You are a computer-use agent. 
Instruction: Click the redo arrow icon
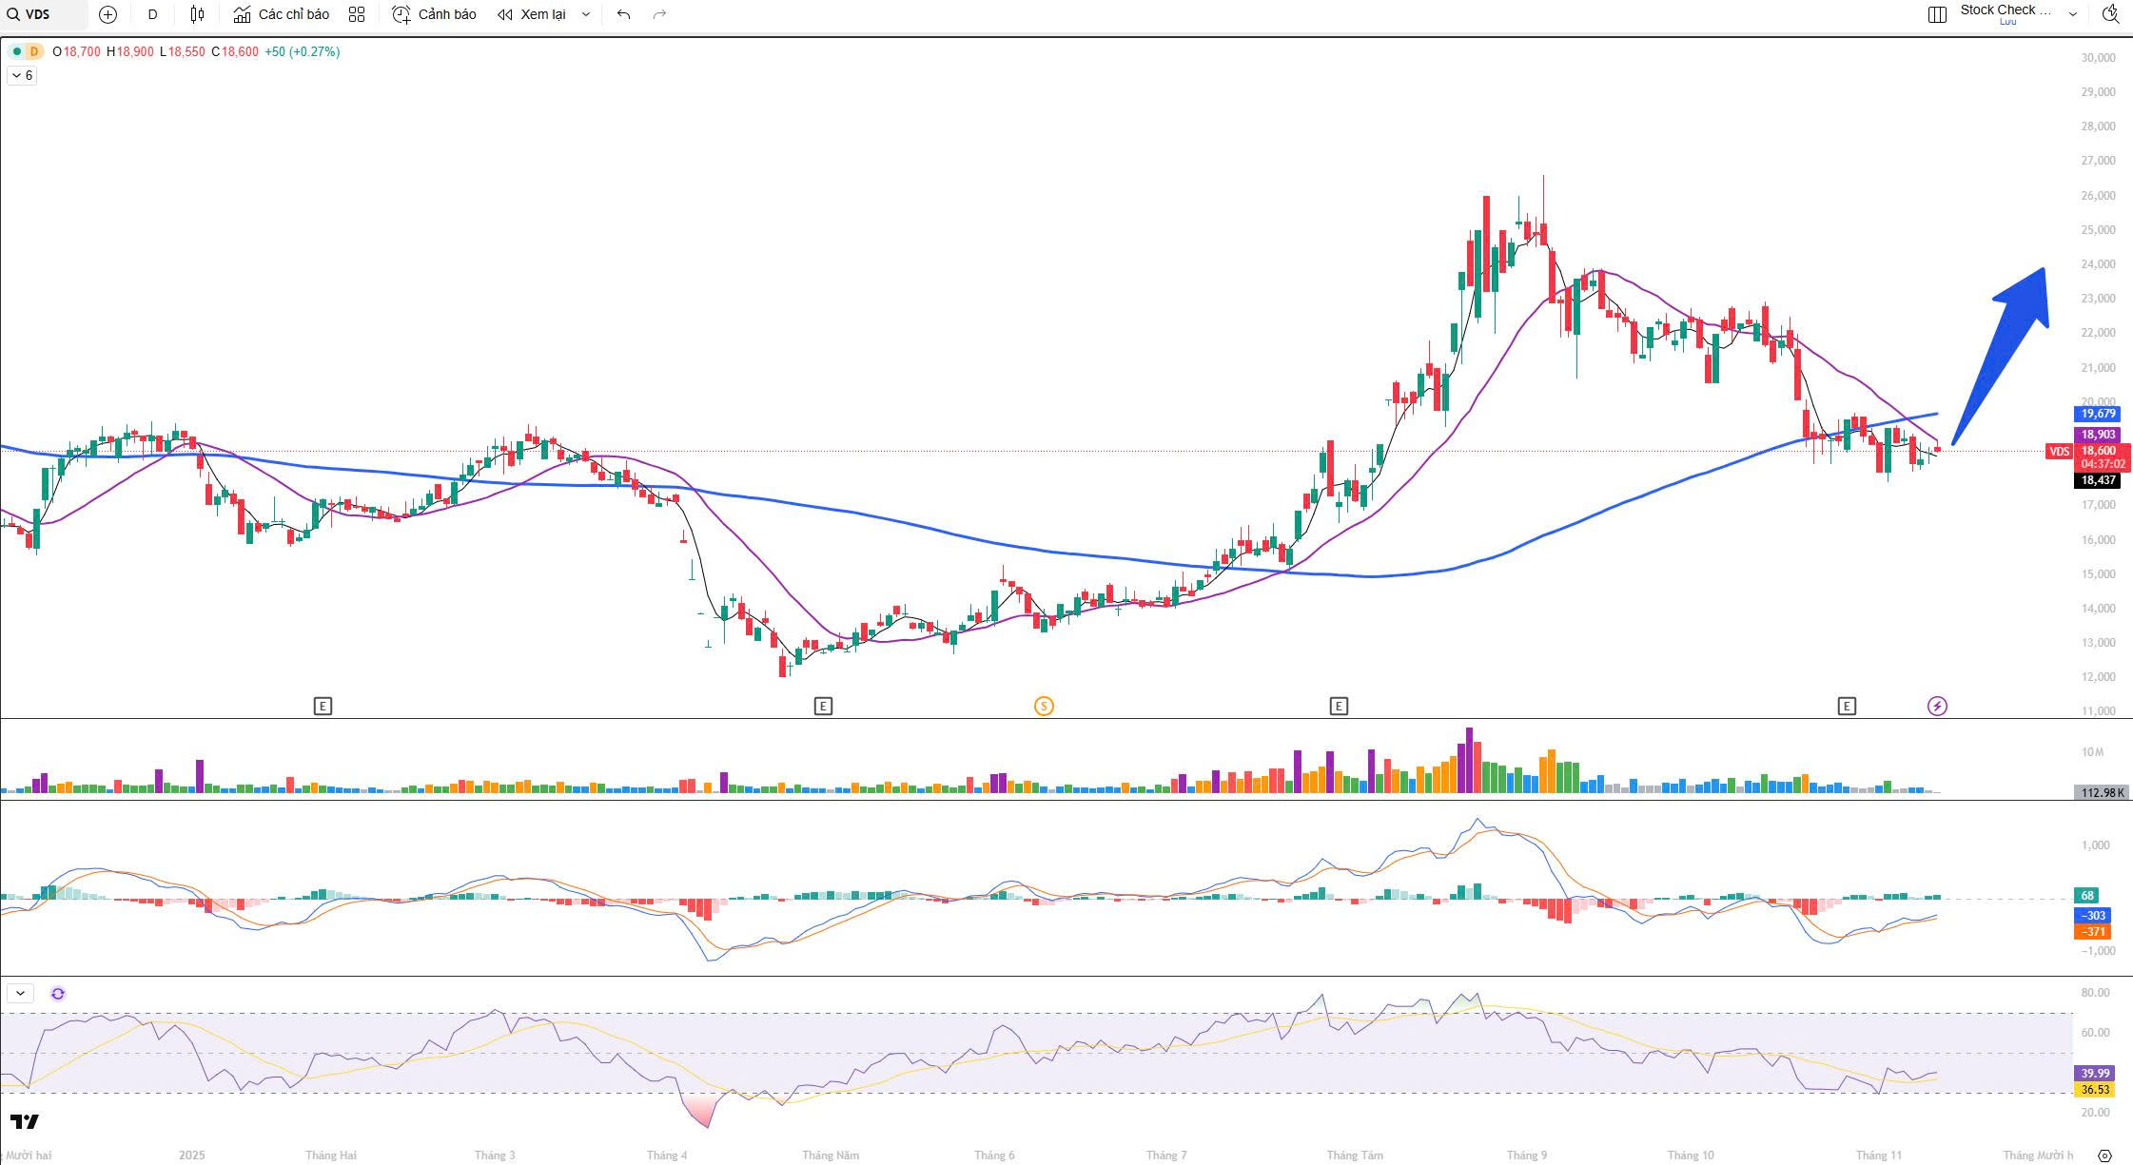(660, 14)
